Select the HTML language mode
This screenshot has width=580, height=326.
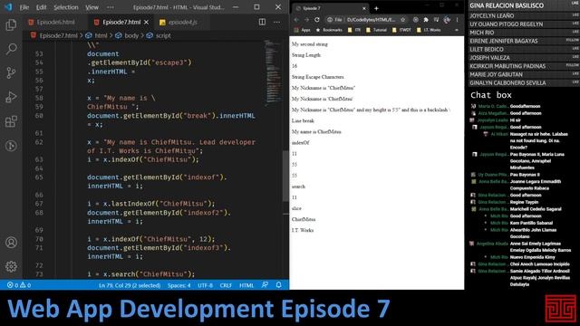click(246, 285)
